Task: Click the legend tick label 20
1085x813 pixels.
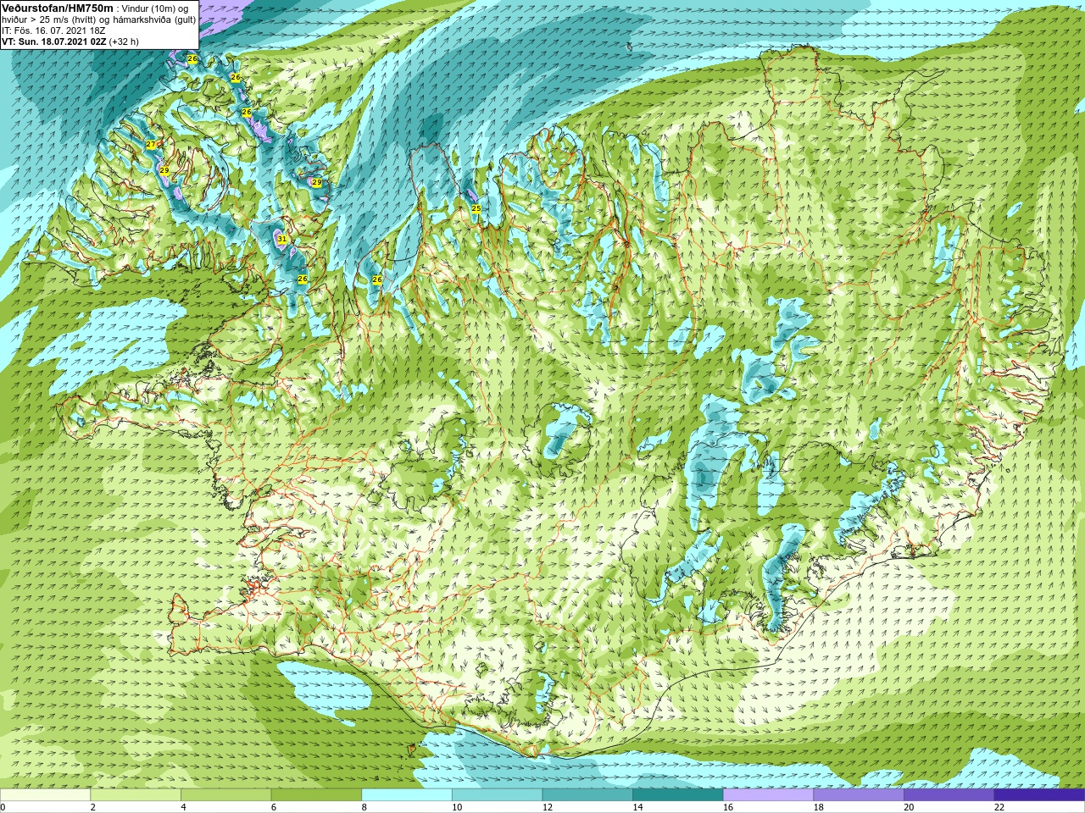Action: click(909, 807)
